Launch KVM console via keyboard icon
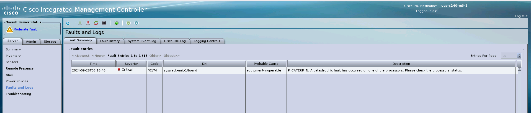 (104, 23)
